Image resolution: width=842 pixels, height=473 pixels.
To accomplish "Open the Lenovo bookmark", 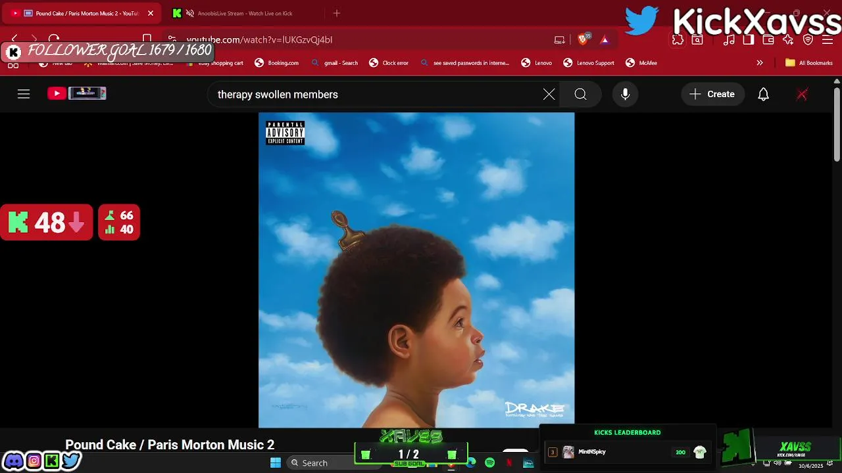I will click(x=537, y=63).
